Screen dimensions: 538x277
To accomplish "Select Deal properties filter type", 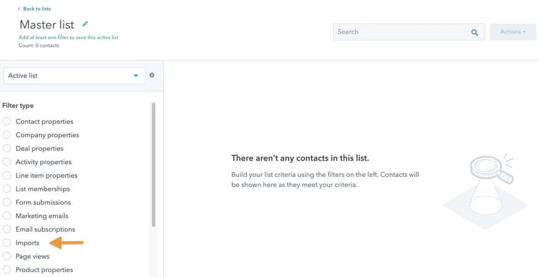I will pos(7,148).
